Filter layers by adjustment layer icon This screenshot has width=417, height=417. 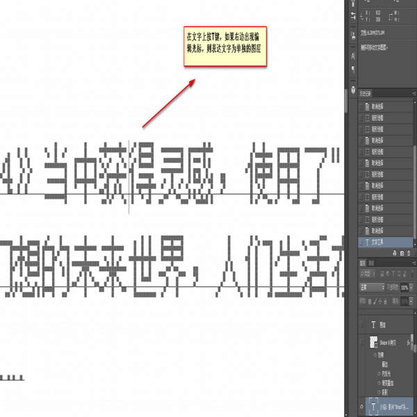(x=388, y=274)
